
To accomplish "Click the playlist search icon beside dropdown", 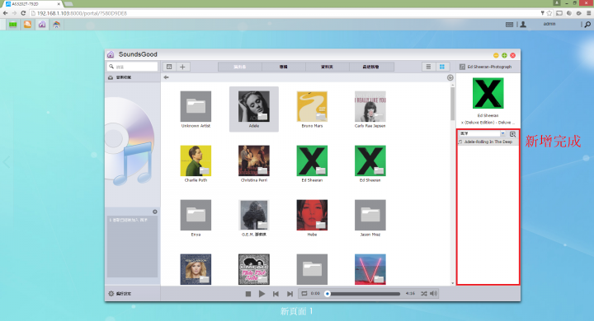I will [x=512, y=134].
